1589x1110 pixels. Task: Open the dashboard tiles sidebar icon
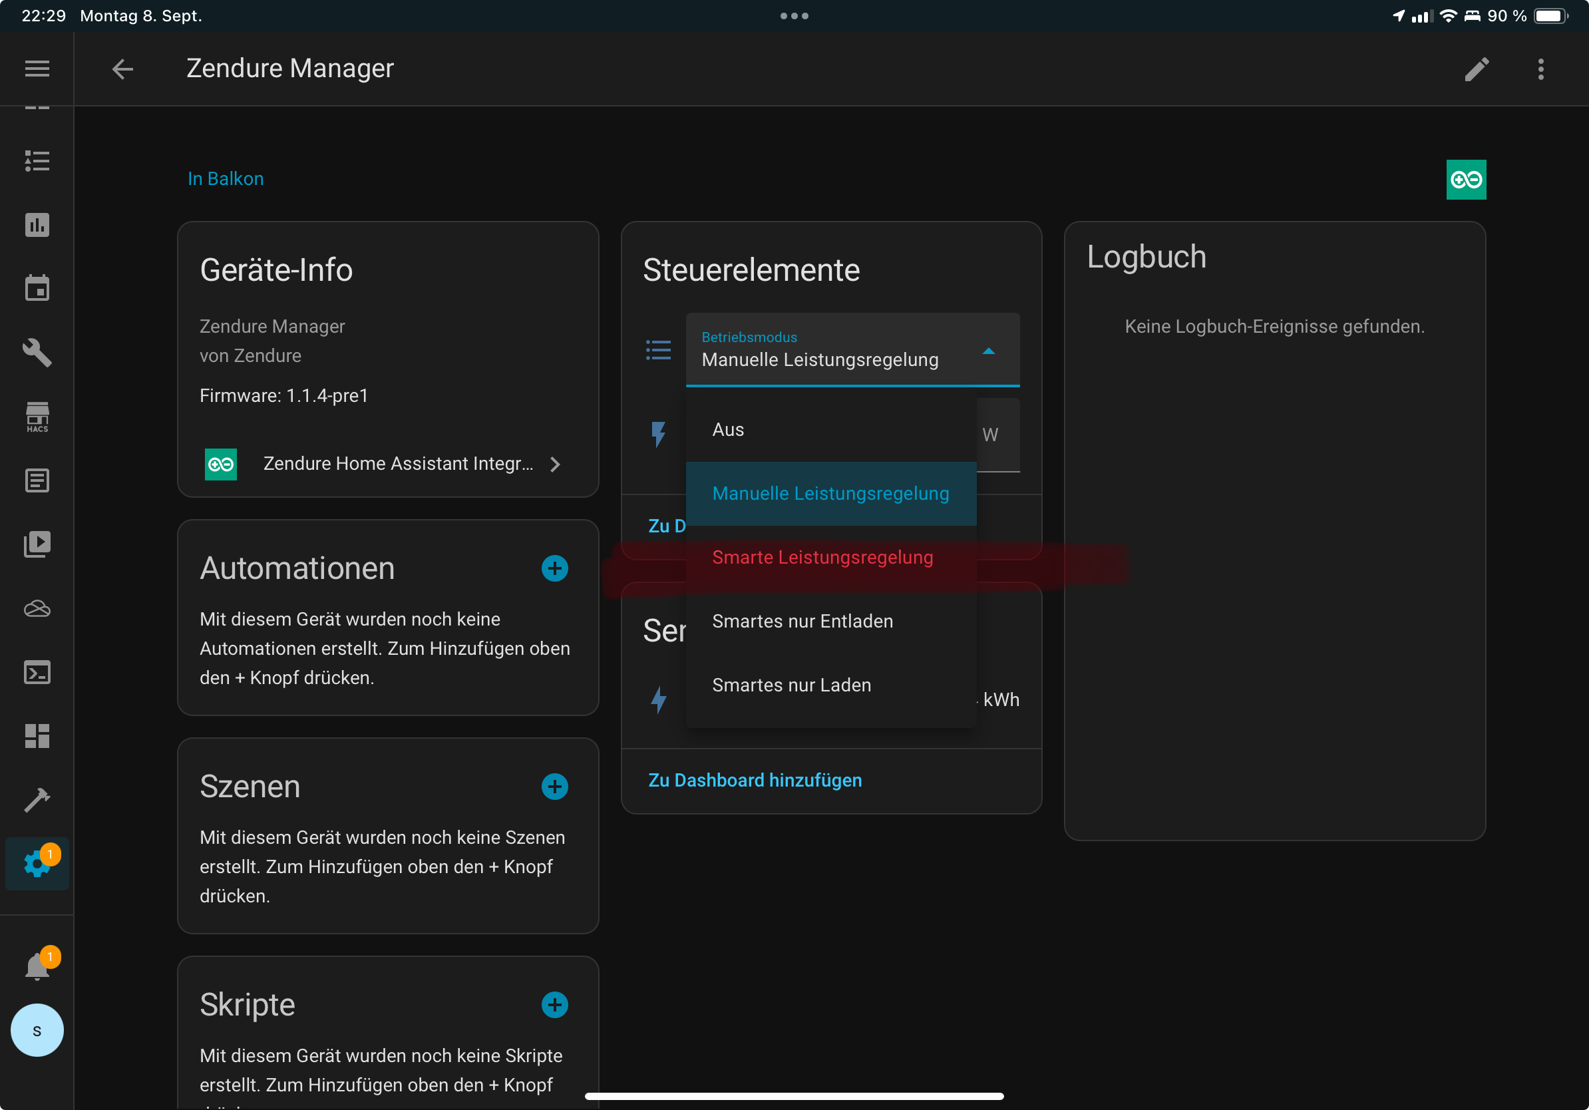(x=37, y=735)
